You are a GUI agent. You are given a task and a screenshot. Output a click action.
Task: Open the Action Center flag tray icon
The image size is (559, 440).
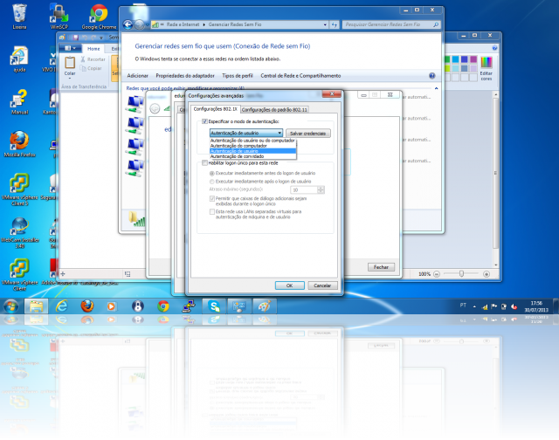pyautogui.click(x=494, y=306)
